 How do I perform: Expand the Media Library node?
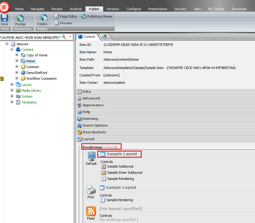tap(12, 90)
